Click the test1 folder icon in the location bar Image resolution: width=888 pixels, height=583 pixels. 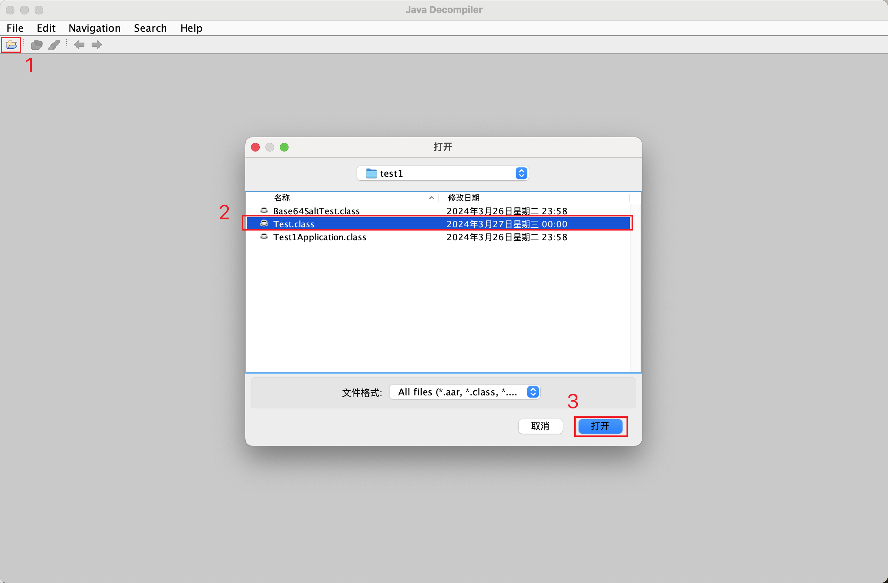pos(371,173)
